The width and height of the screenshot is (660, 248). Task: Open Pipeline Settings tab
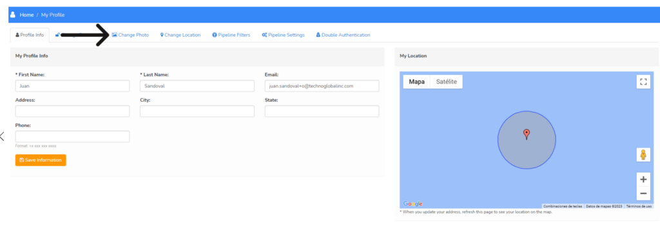coord(284,35)
